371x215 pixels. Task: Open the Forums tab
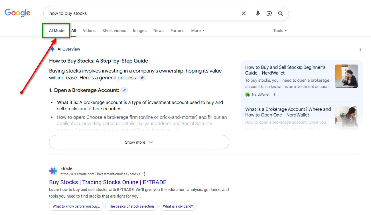[177, 31]
